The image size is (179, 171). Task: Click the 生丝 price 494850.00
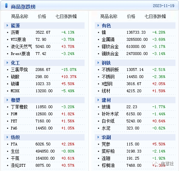[x=45, y=151]
